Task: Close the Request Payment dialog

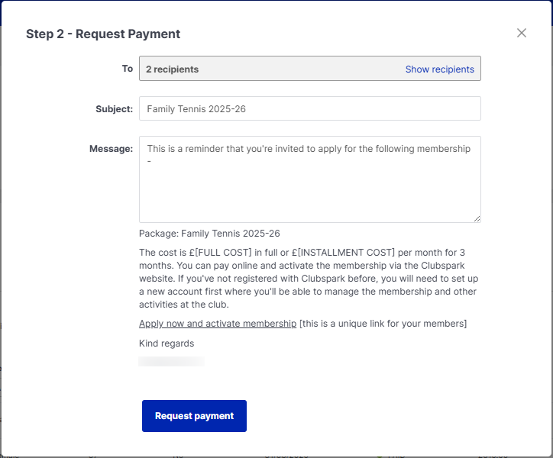Action: pyautogui.click(x=522, y=33)
